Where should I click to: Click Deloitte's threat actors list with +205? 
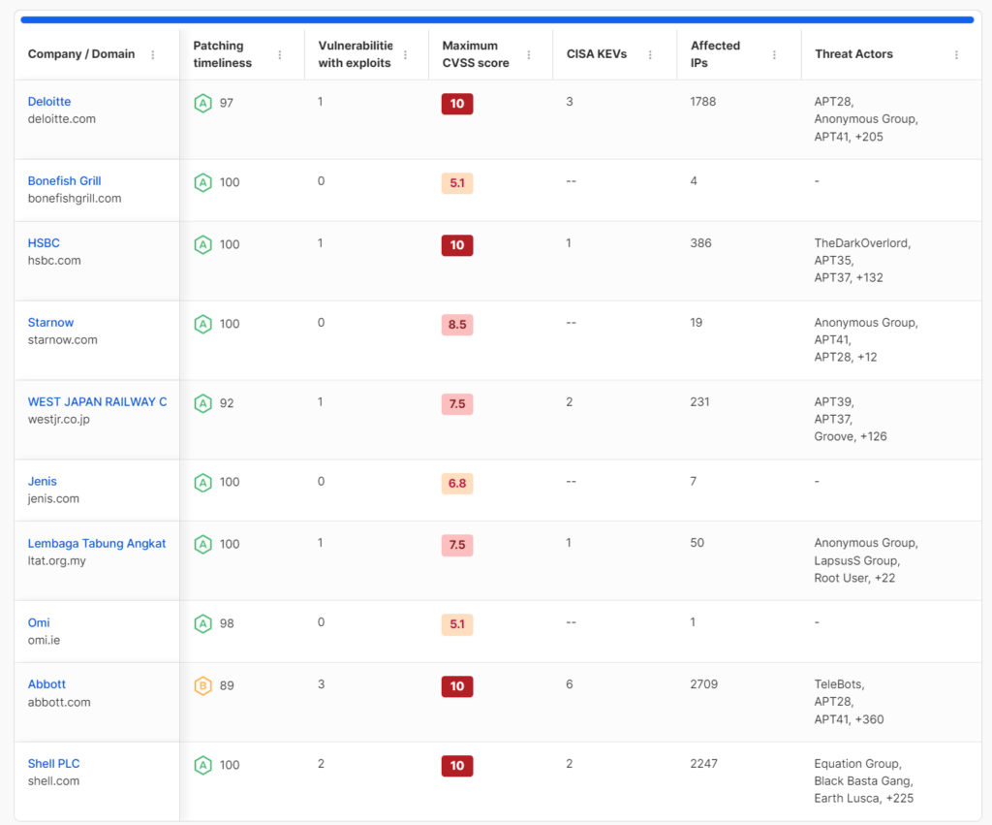[x=866, y=119]
